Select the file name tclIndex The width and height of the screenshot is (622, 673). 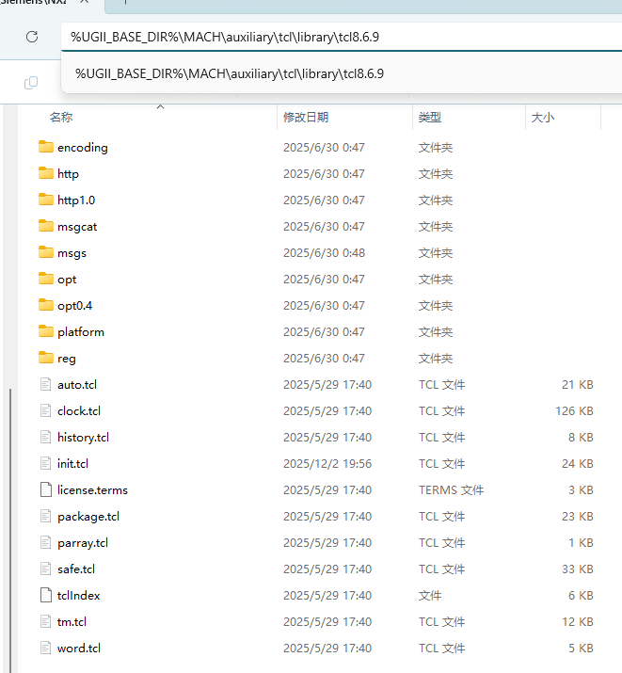[x=78, y=596]
